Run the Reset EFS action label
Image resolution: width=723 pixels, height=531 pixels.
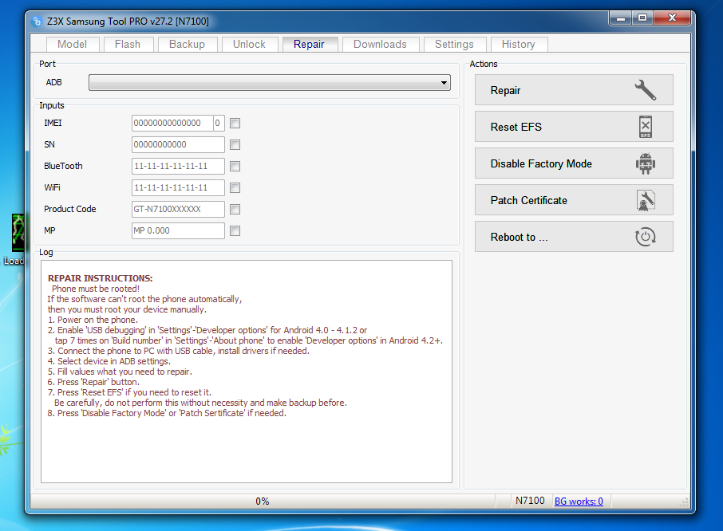coord(516,127)
